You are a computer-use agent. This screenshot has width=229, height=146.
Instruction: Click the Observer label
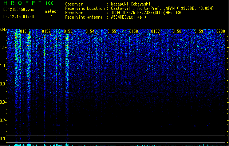pos(74,4)
